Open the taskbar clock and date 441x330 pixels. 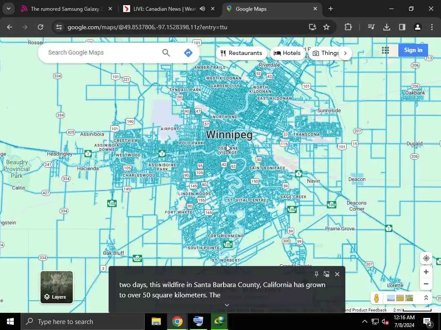point(404,321)
